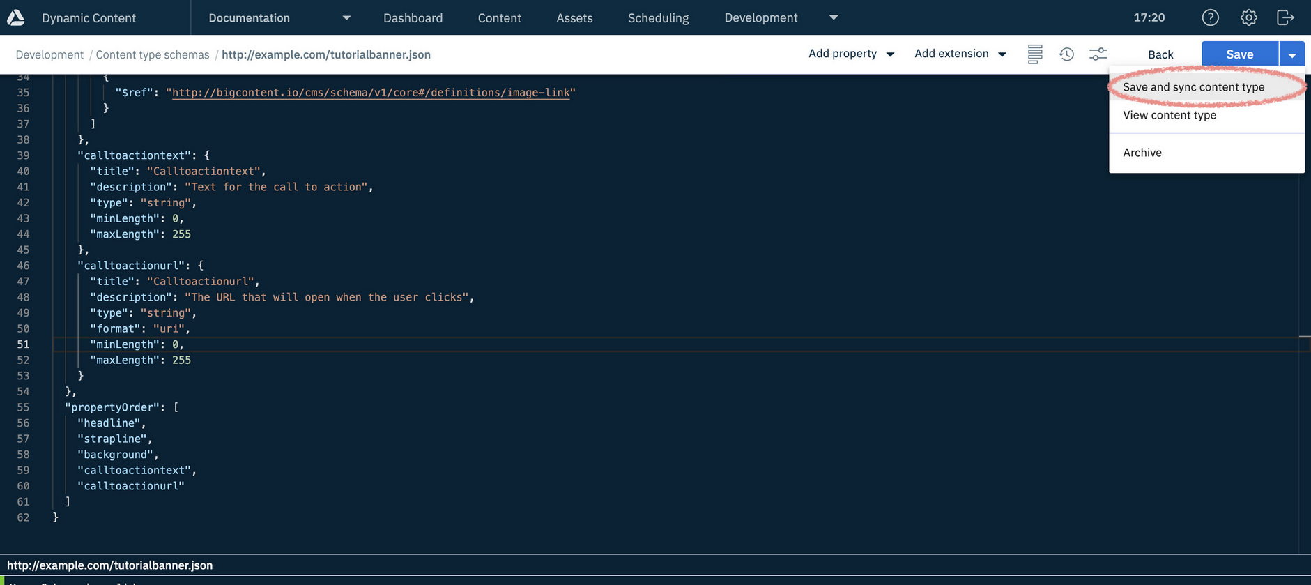Viewport: 1311px width, 585px height.
Task: Open the settings gear icon
Action: tap(1248, 17)
